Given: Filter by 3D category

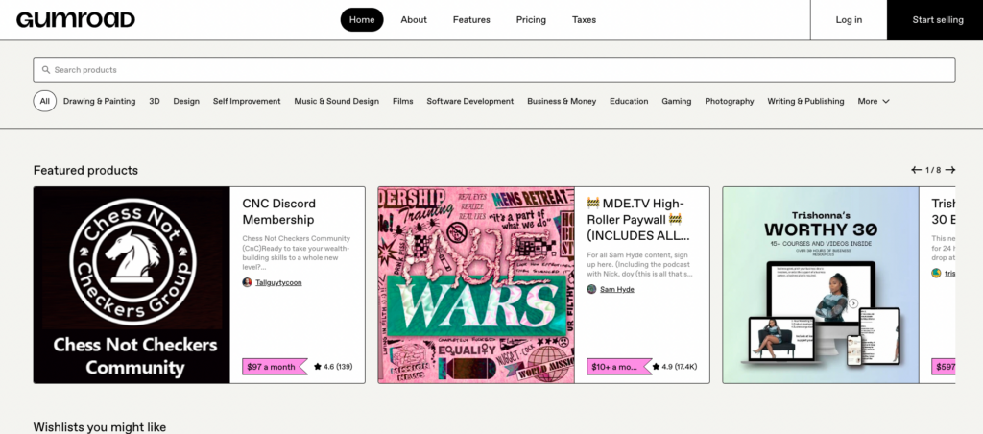Looking at the screenshot, I should tap(155, 101).
